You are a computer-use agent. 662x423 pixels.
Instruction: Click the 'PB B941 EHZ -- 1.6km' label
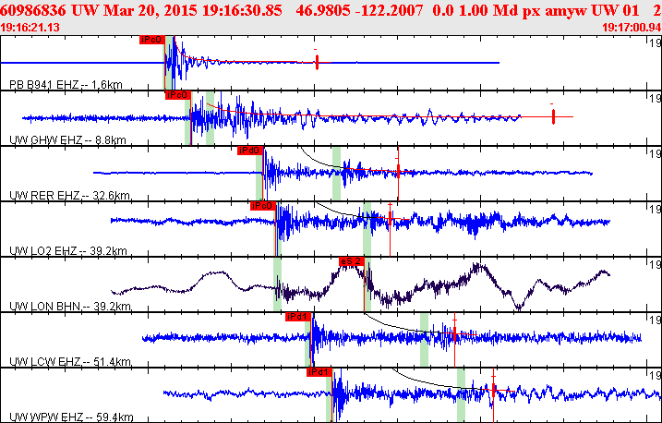(x=66, y=84)
